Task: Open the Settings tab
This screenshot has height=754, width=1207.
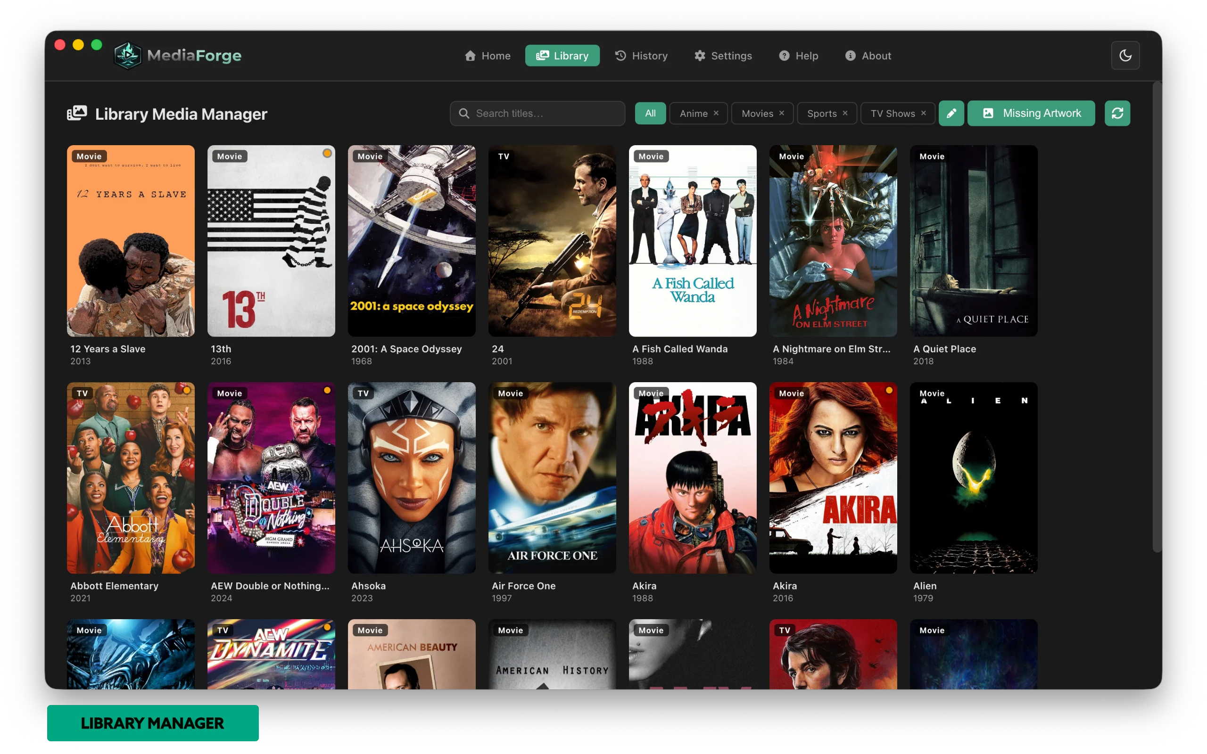Action: click(x=723, y=55)
